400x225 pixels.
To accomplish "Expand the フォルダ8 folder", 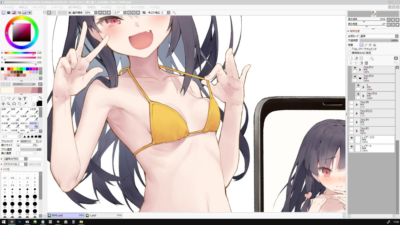I will click(357, 105).
